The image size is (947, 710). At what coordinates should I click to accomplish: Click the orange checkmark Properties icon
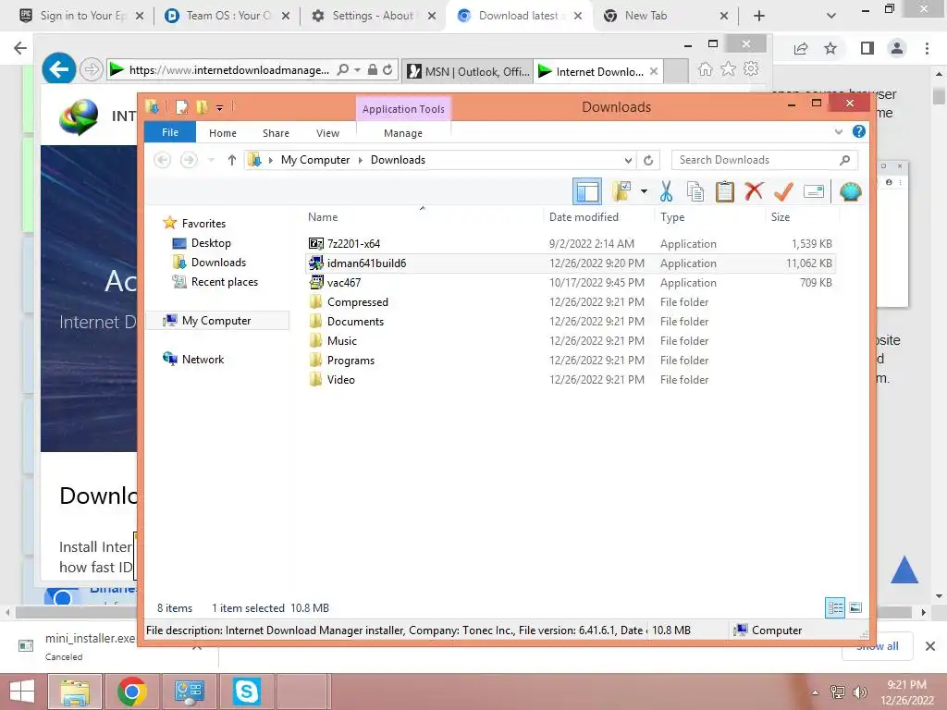click(783, 192)
